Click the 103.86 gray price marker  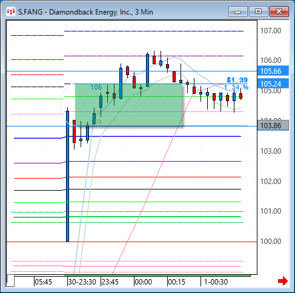tap(273, 125)
